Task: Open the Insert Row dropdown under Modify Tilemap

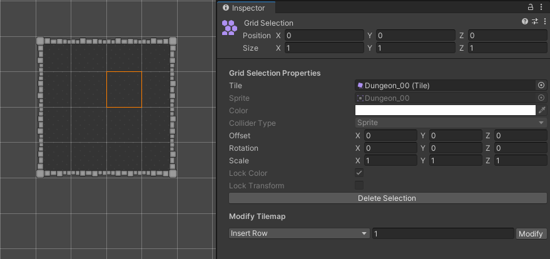Action: coord(298,233)
